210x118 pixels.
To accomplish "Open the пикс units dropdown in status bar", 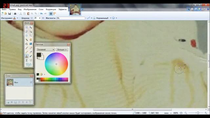I will coord(171,113).
